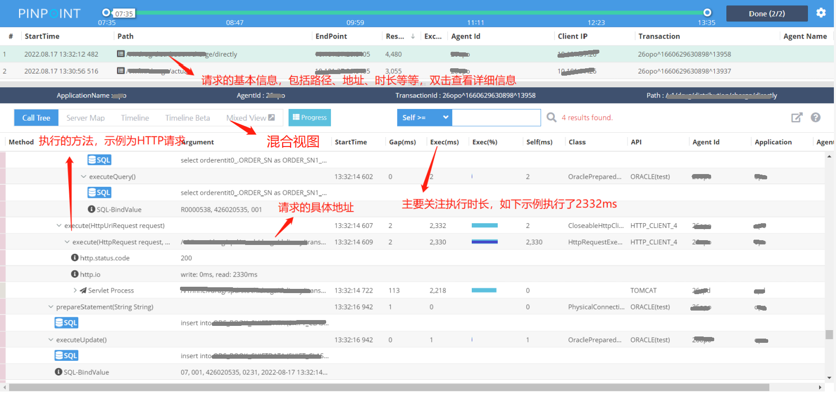Viewport: 836px width, 419px height.
Task: Collapse the execute(HttpUriRequest request) node
Action: click(59, 225)
